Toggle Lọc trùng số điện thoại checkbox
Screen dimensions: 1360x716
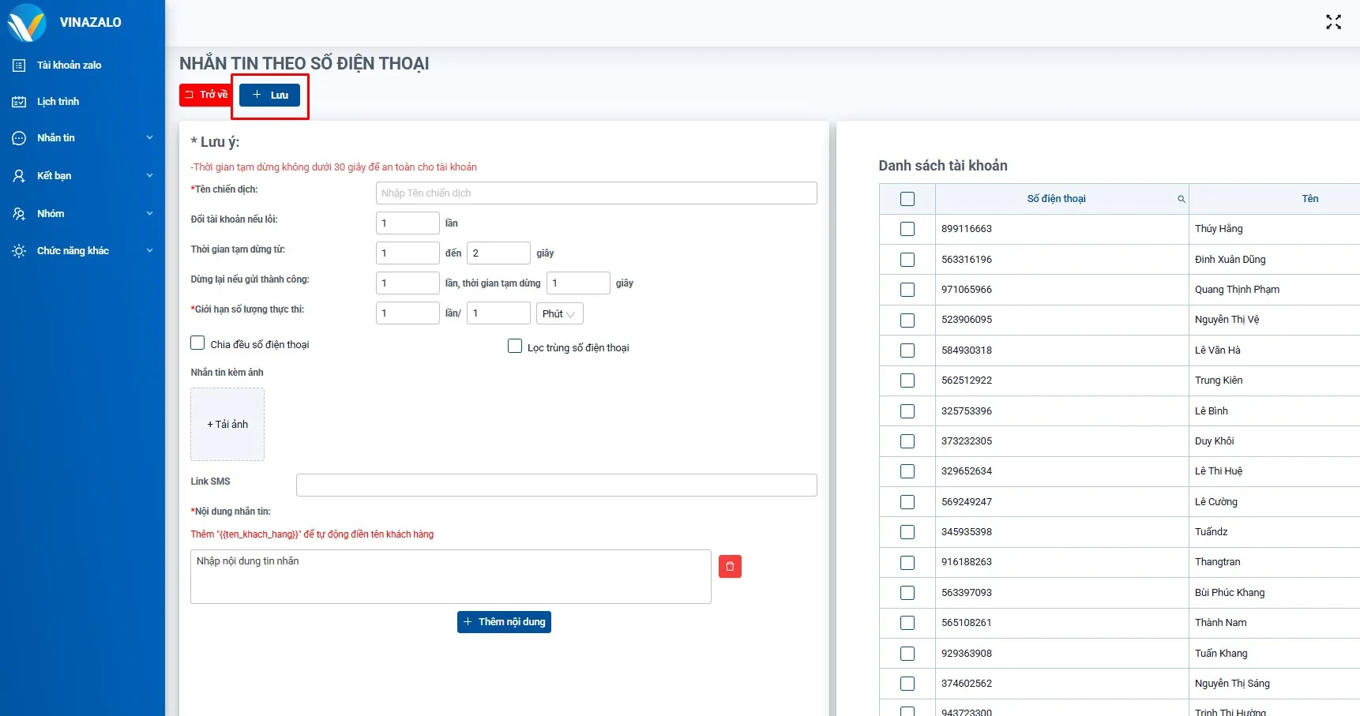click(515, 347)
